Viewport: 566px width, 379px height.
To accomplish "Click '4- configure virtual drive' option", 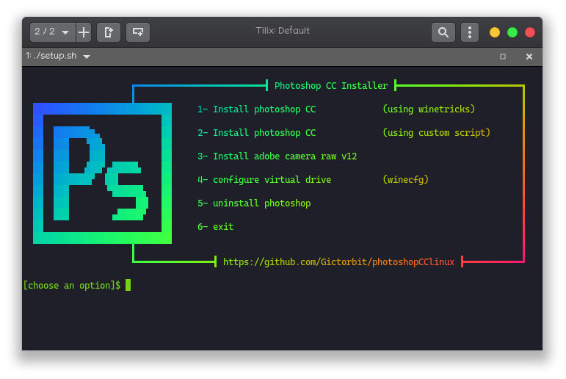I will tap(264, 179).
